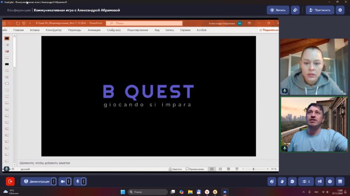Click the Запись record button
The height and width of the screenshot is (196, 350).
[278, 10]
